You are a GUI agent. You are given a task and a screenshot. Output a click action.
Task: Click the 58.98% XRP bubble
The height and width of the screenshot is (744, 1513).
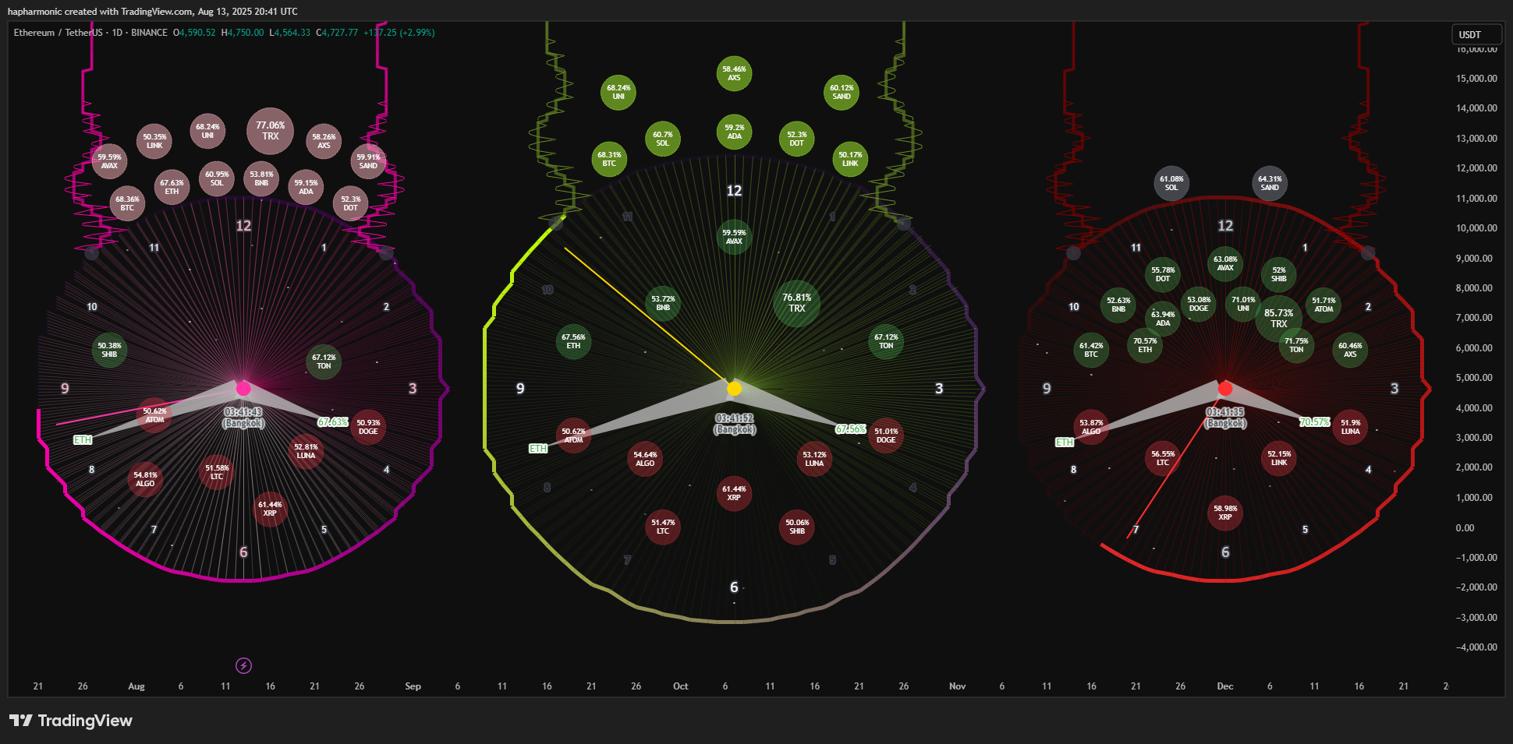click(x=1225, y=513)
